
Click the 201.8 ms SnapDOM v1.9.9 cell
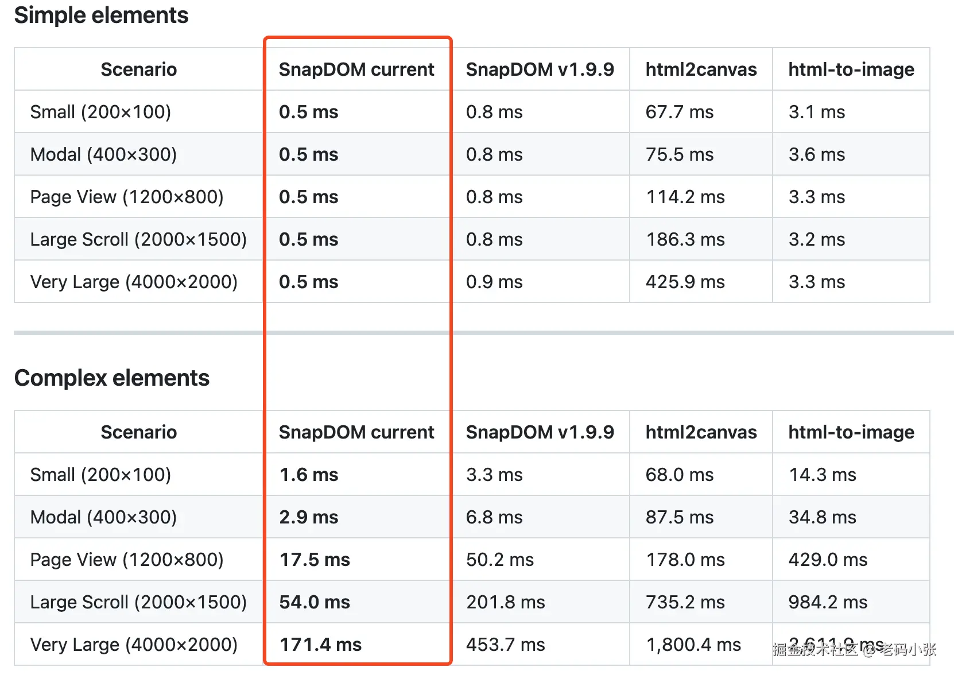[x=506, y=602]
